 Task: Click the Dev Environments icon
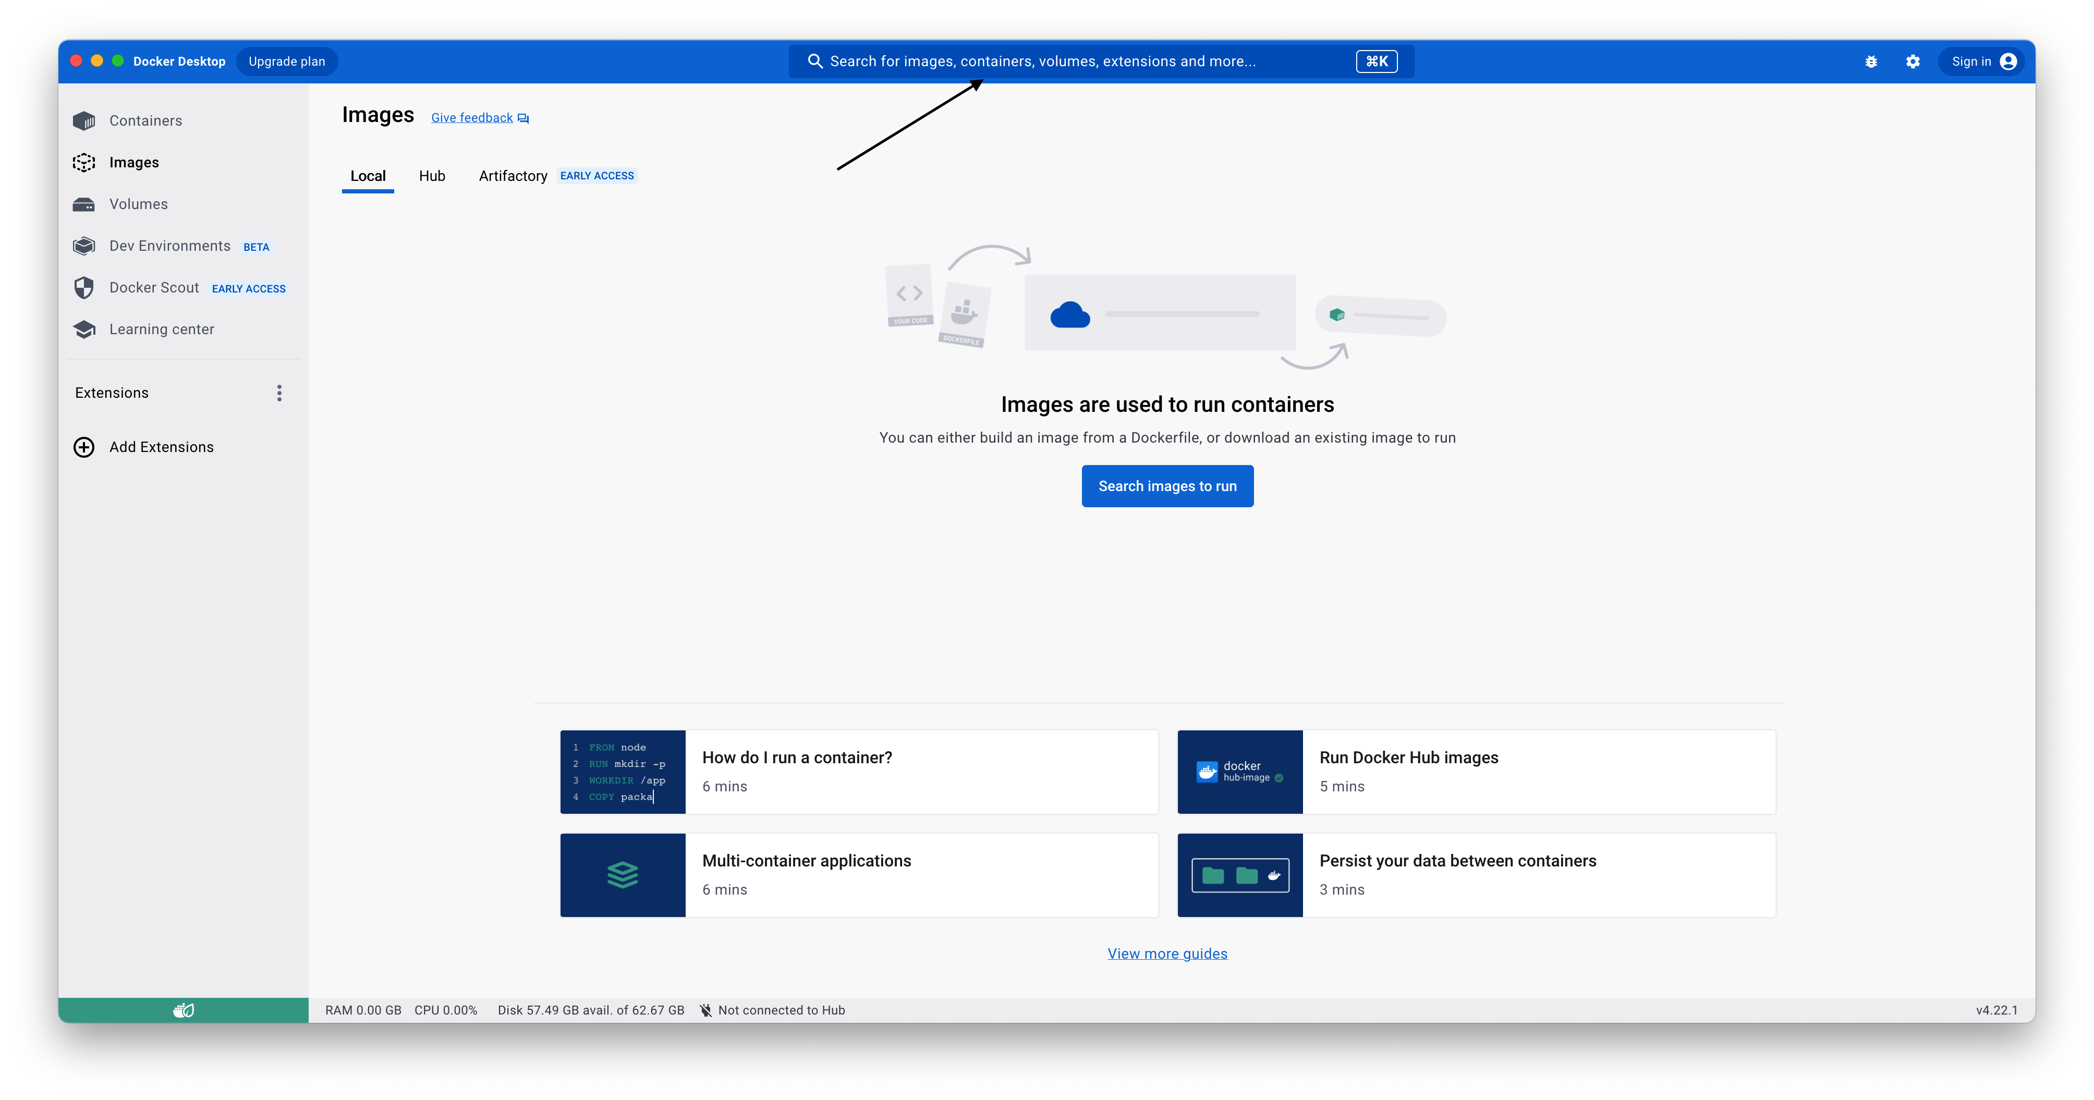coord(84,247)
